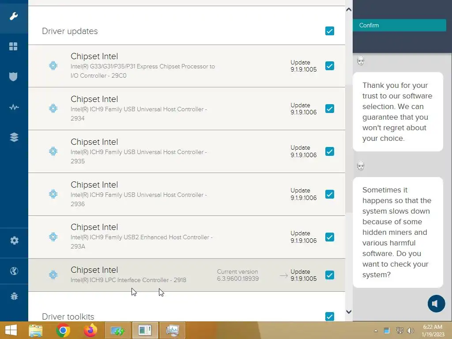
Task: Click scrollbar up arrow of driver list
Action: click(349, 10)
